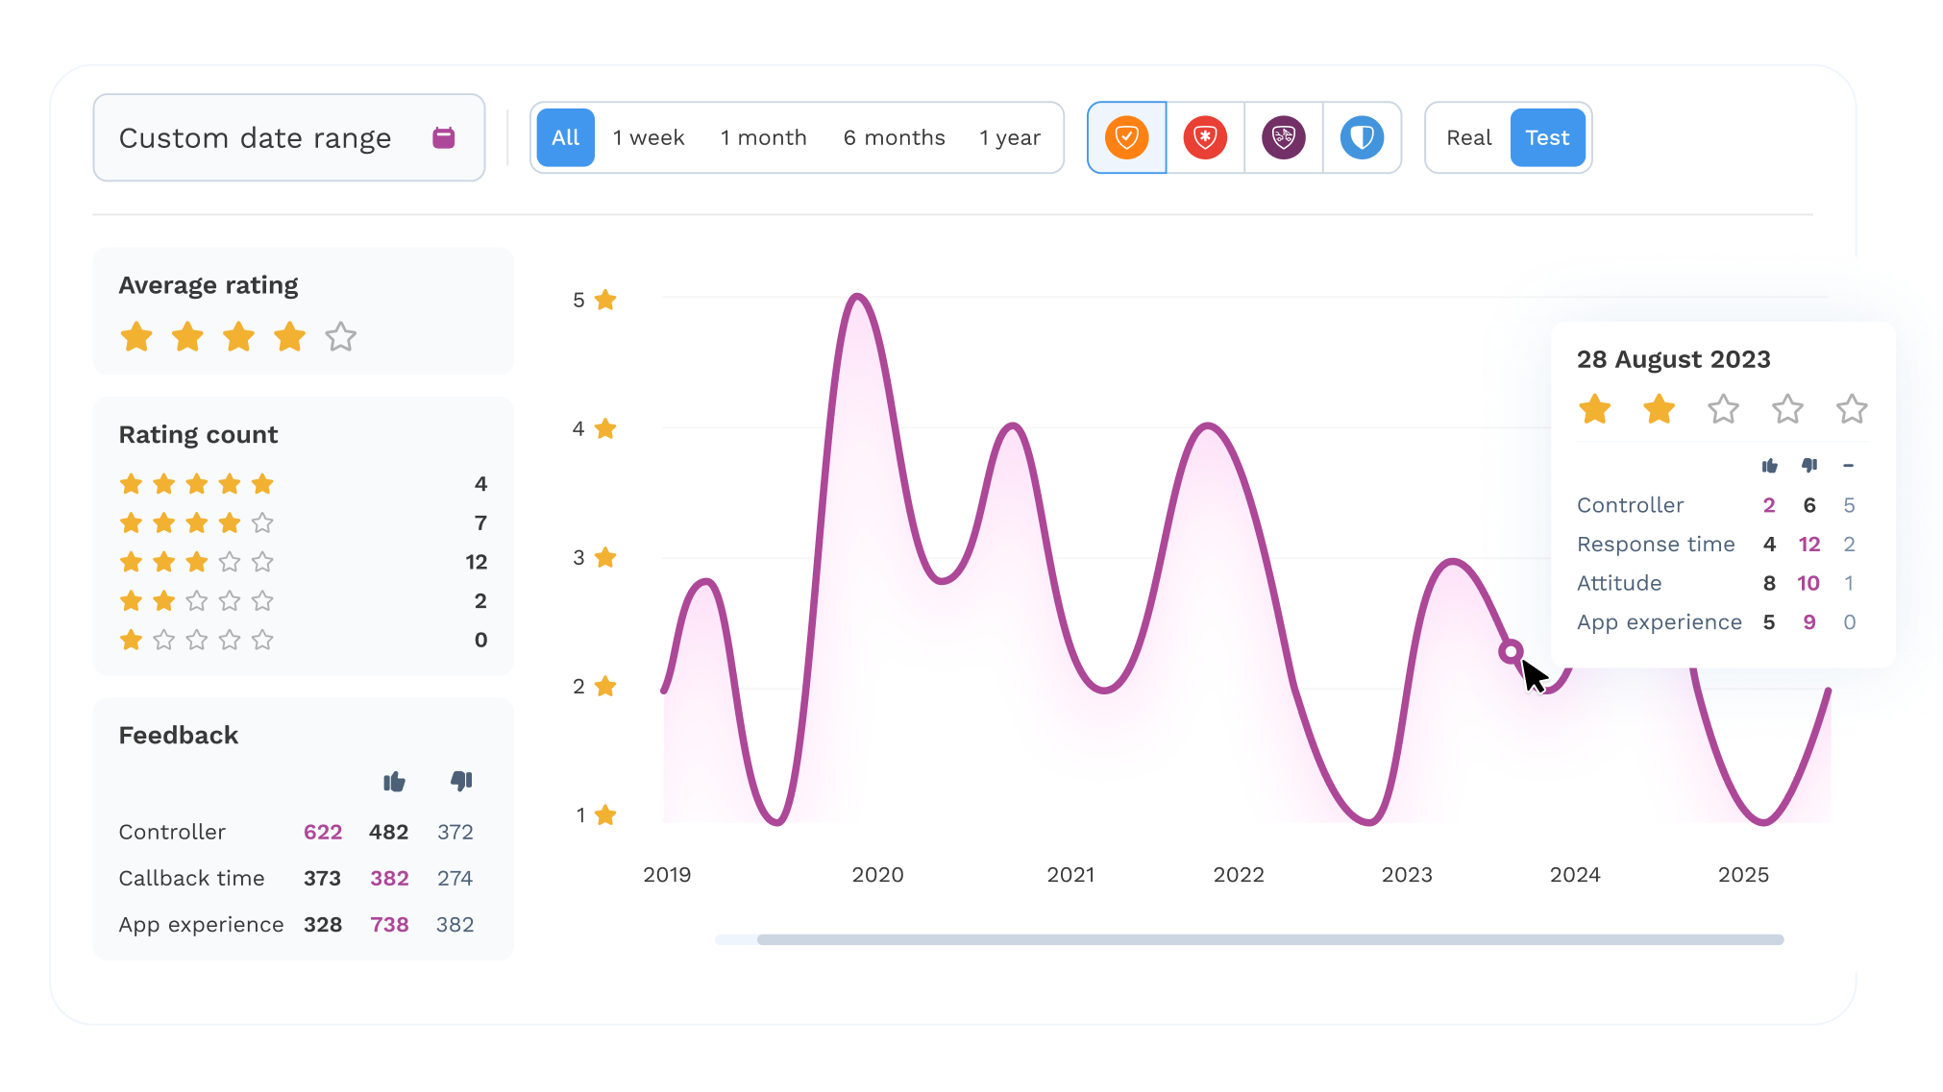
Task: Filter chart to 1 week
Action: (649, 137)
